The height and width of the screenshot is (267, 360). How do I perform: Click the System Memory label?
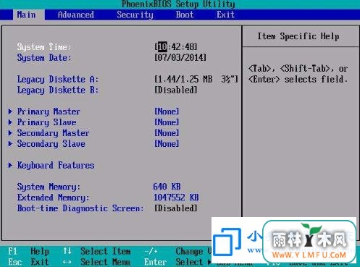coord(49,187)
